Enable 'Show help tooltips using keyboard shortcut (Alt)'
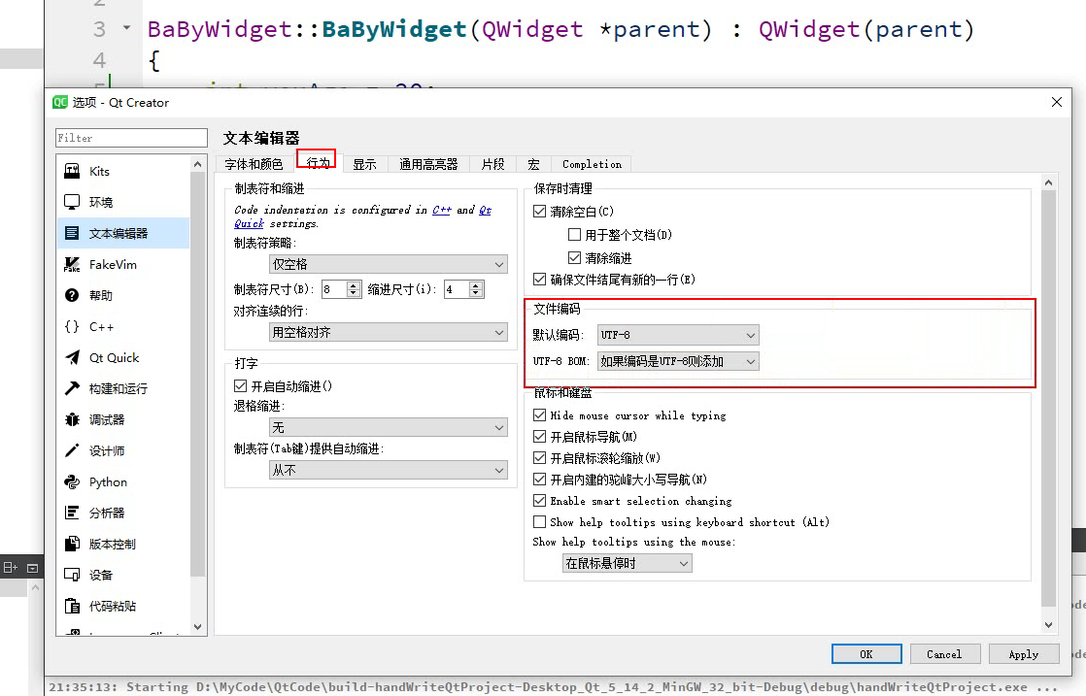This screenshot has width=1086, height=696. pyautogui.click(x=540, y=521)
